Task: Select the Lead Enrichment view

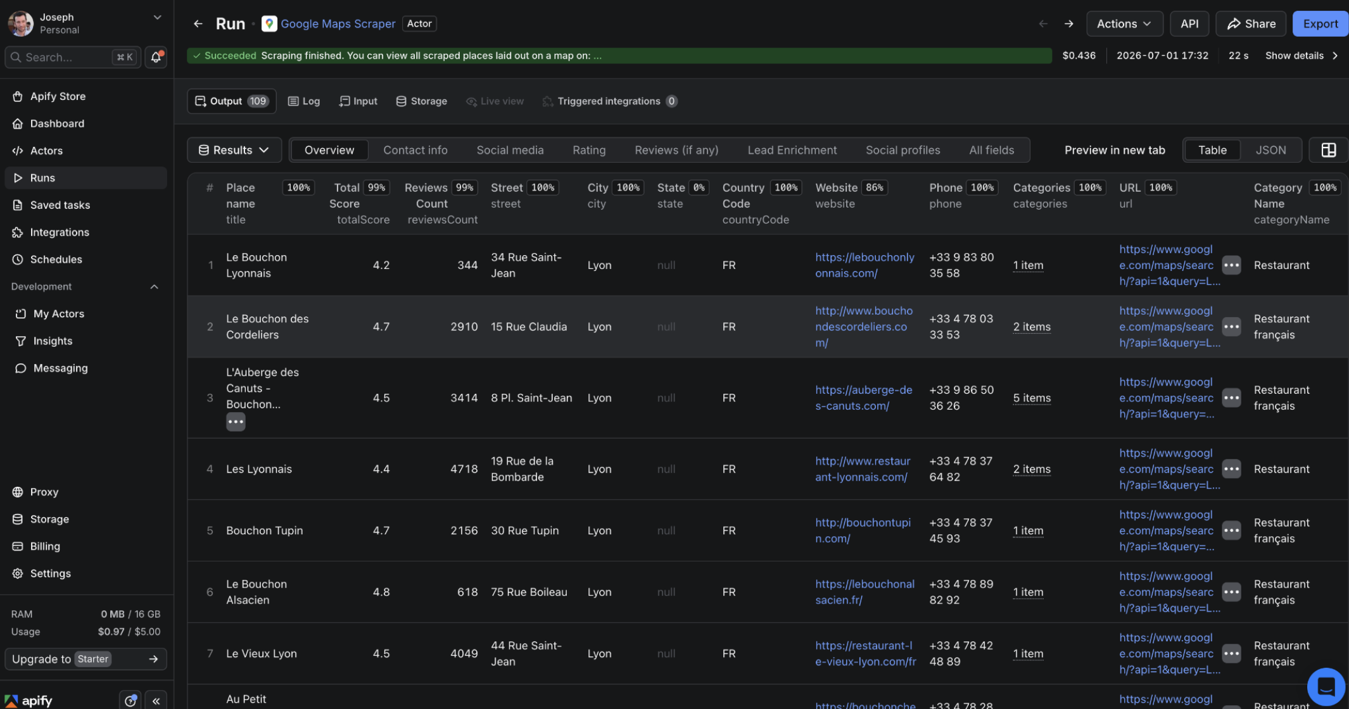Action: [792, 150]
